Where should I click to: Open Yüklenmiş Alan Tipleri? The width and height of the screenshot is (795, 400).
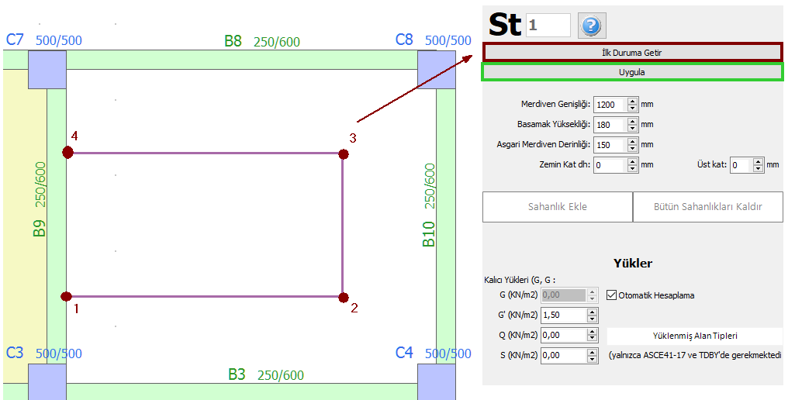click(694, 336)
